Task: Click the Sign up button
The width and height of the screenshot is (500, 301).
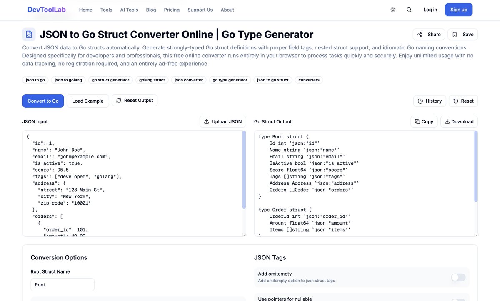Action: coord(459,10)
